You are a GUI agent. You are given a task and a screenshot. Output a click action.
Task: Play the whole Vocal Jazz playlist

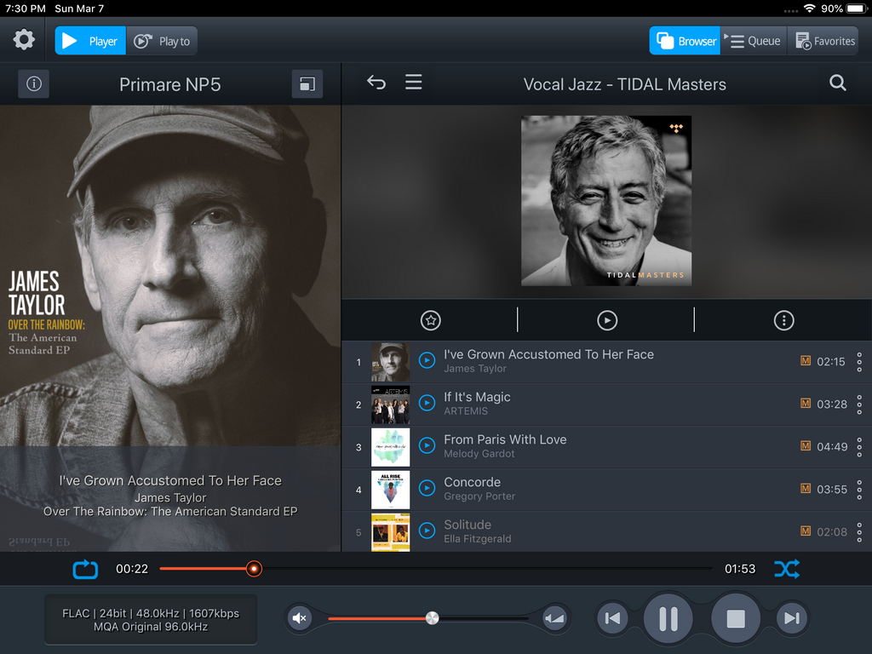pos(606,320)
